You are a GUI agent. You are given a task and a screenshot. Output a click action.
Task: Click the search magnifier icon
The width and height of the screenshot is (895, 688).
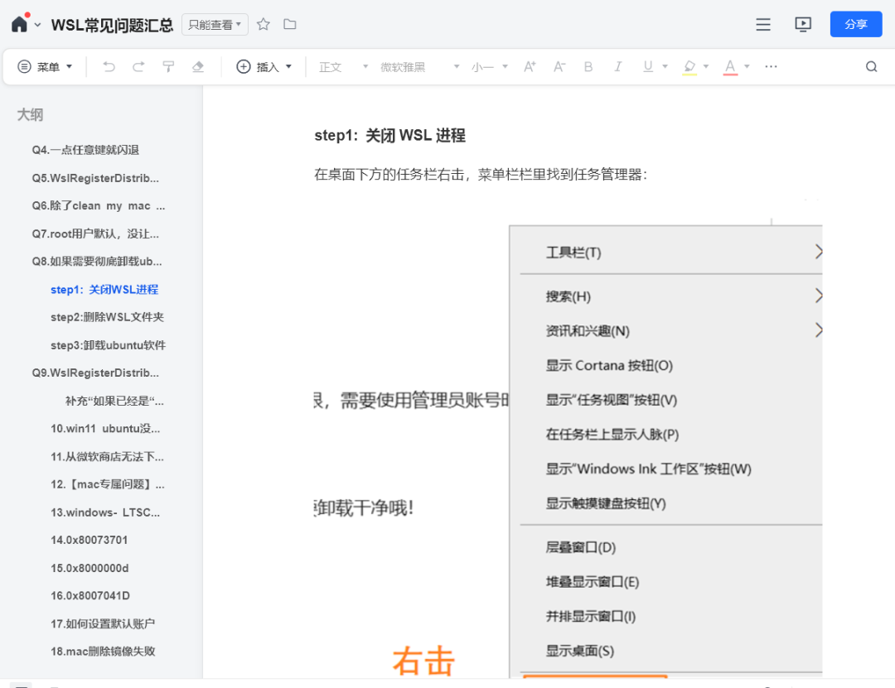point(871,67)
